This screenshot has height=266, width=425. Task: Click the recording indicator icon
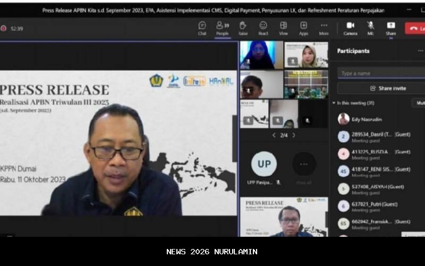[4, 29]
